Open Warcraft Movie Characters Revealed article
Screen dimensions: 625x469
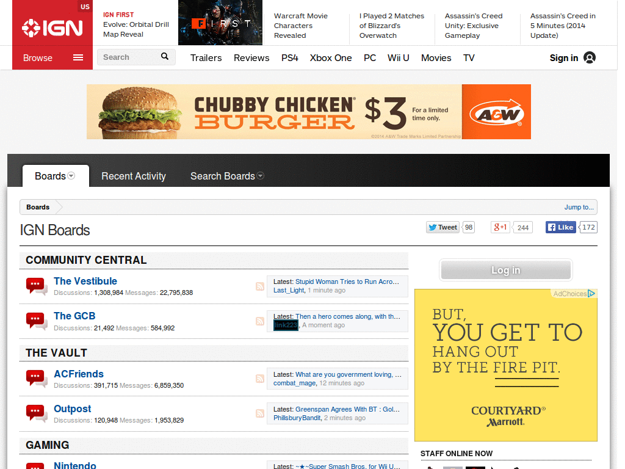[300, 26]
